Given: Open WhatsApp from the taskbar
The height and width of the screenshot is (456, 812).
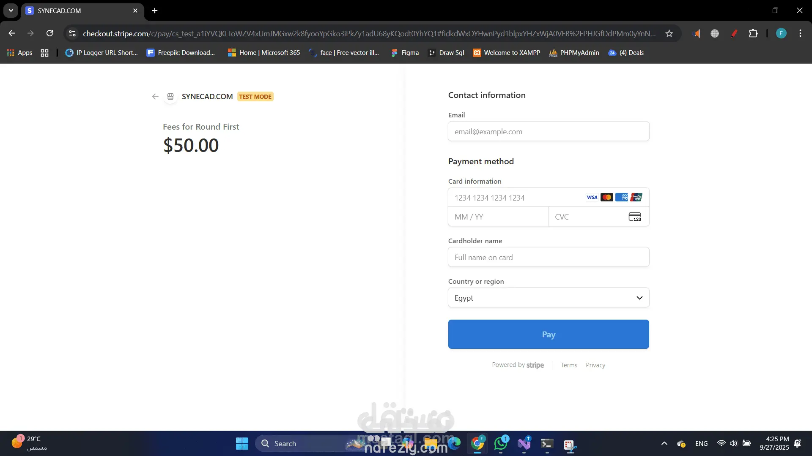Looking at the screenshot, I should (501, 444).
